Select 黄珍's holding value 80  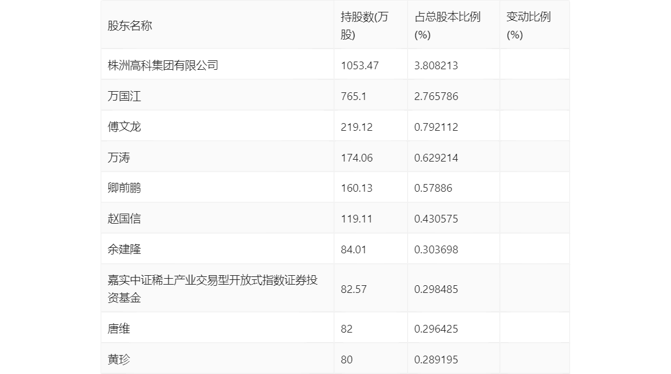[x=347, y=360]
